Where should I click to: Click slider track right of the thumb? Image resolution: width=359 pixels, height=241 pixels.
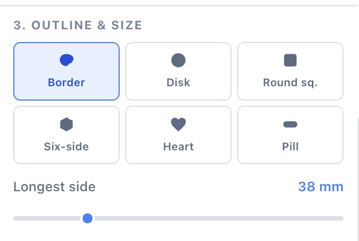[x=218, y=218]
